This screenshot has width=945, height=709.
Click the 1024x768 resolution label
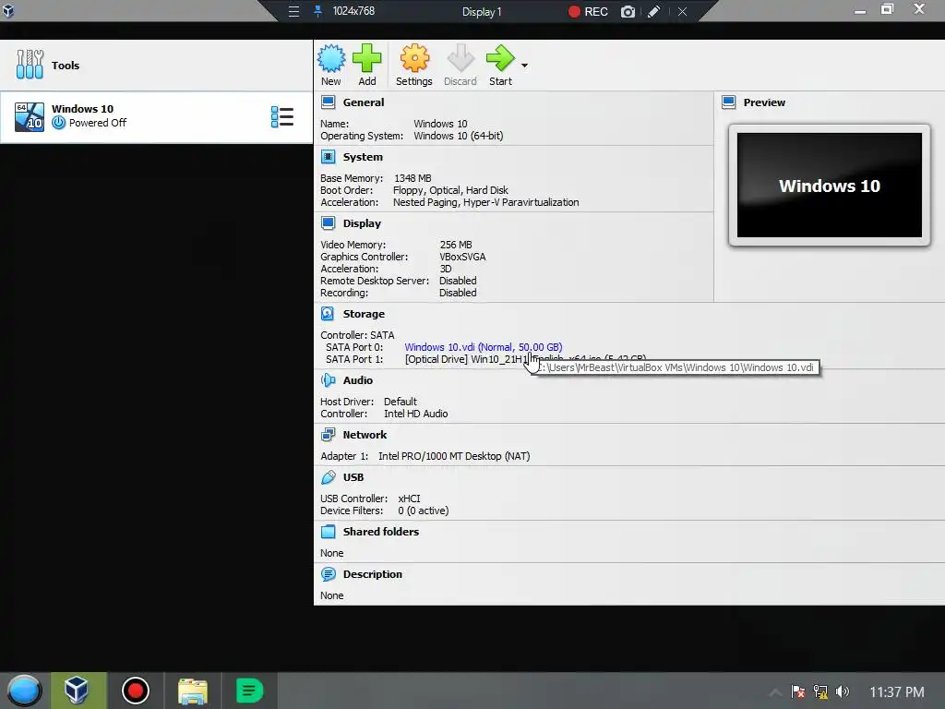tap(353, 11)
